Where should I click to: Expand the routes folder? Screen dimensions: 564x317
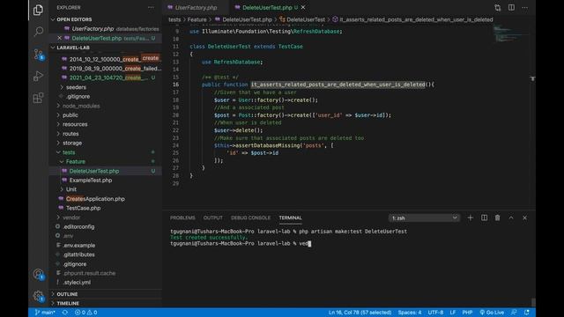70,134
